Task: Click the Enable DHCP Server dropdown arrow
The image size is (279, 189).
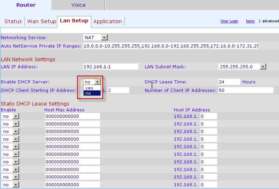Action: click(x=98, y=82)
